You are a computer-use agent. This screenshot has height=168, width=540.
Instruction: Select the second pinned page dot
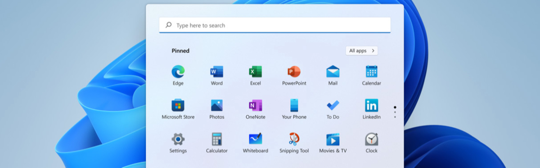pos(395,112)
